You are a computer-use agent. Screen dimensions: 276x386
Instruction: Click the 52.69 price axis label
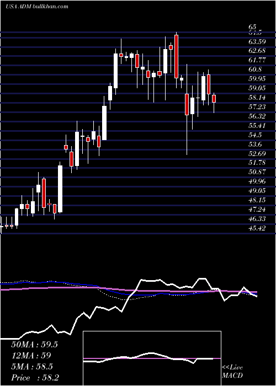pyautogui.click(x=257, y=154)
